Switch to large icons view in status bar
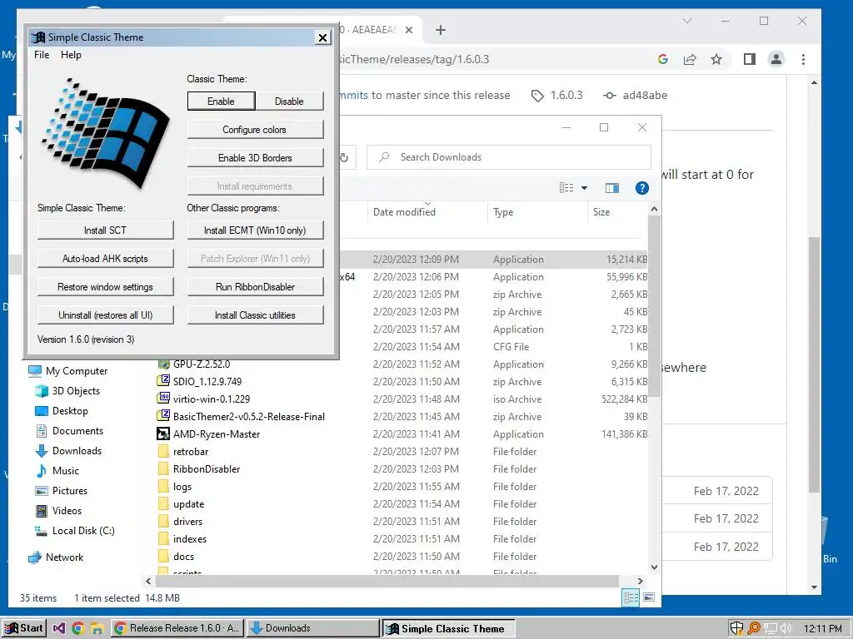The width and height of the screenshot is (853, 639). point(648,597)
